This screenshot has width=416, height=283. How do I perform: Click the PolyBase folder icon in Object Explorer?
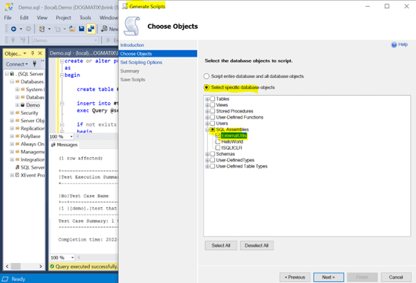click(x=17, y=136)
